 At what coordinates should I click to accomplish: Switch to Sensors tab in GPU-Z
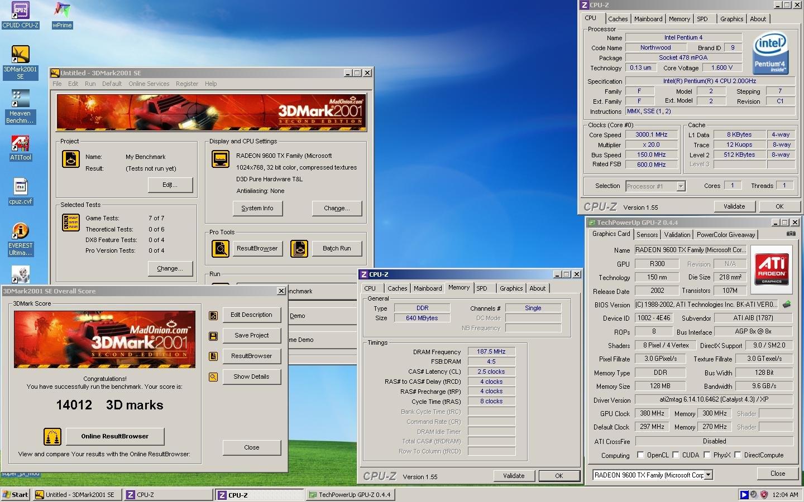647,235
